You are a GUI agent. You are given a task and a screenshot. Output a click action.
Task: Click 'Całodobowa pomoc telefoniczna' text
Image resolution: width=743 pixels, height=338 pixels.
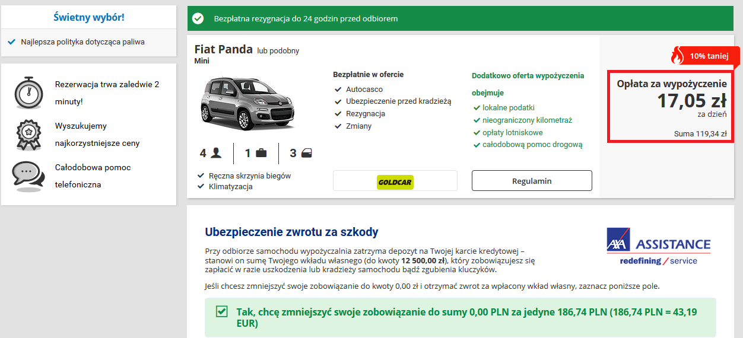point(93,176)
